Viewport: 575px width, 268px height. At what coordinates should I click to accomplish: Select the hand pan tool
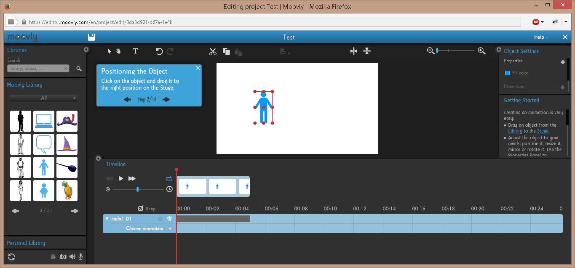(118, 51)
